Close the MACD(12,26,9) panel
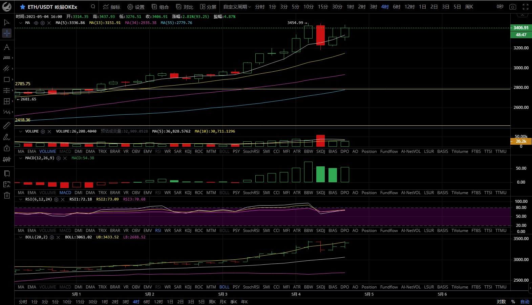The image size is (532, 305). tap(65, 158)
